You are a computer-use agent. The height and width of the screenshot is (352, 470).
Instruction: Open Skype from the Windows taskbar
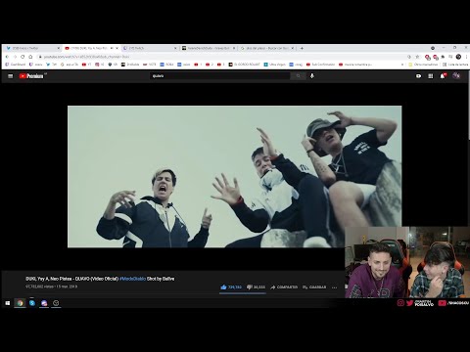point(32,303)
